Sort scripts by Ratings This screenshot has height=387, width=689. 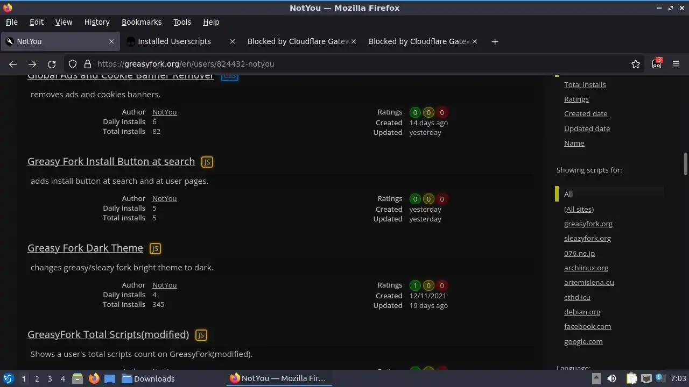point(576,99)
